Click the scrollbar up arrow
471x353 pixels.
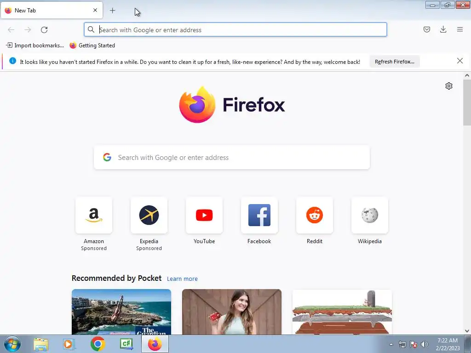[x=467, y=76]
